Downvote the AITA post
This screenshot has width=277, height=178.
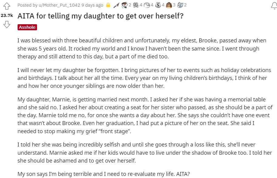7,25
